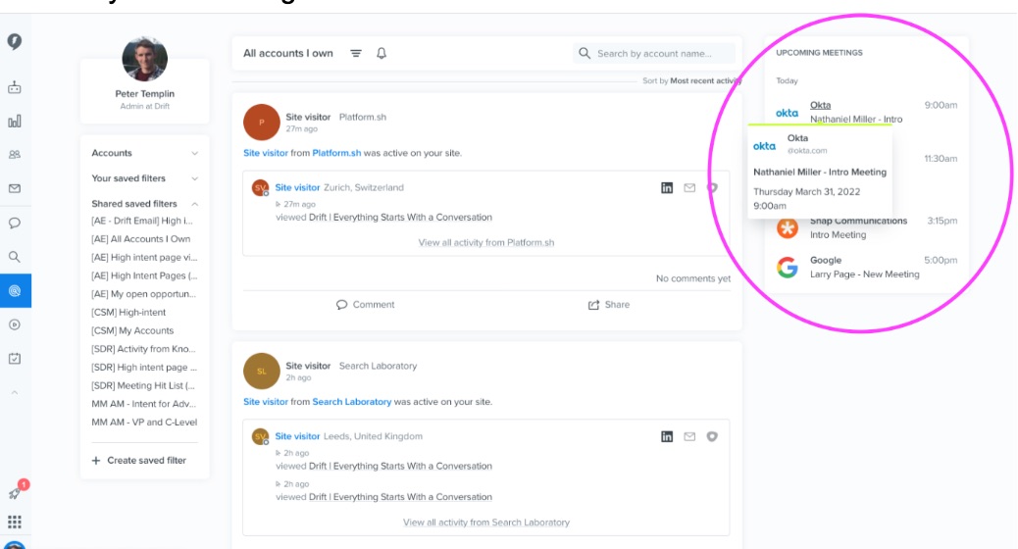The image size is (1018, 549).
Task: Click the Comment button on the Platform.sh card
Action: pyautogui.click(x=365, y=304)
